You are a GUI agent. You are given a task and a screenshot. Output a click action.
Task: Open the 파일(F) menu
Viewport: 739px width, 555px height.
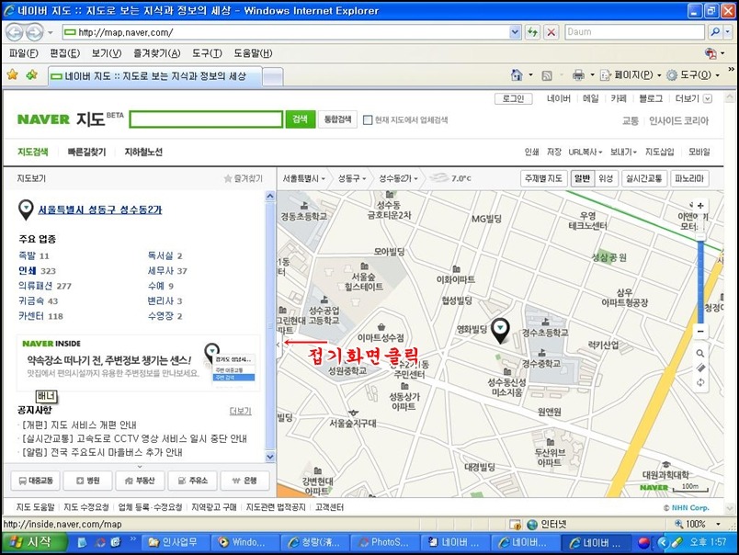point(24,53)
